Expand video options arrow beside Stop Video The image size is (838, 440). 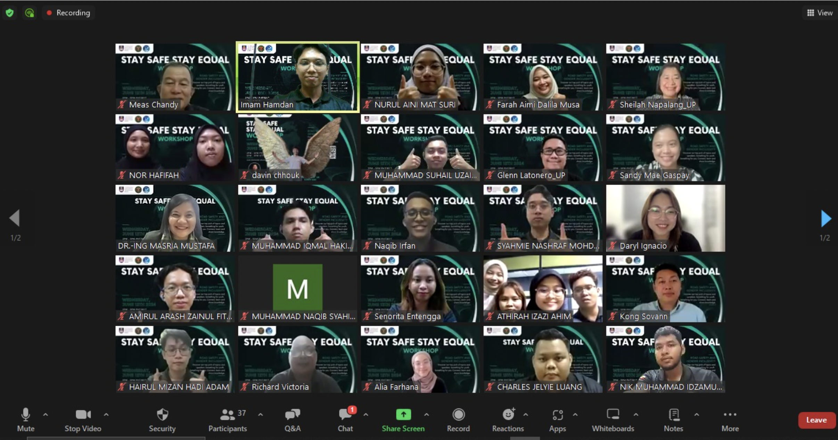coord(106,414)
